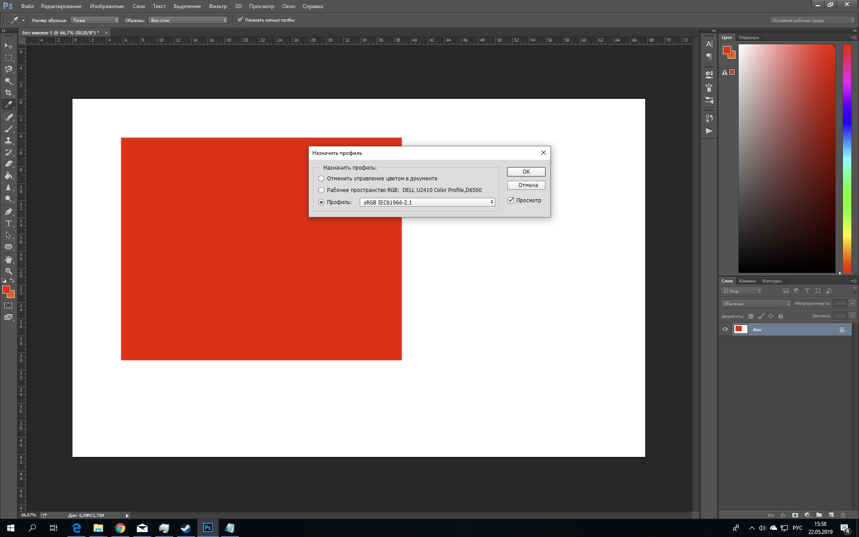This screenshot has width=859, height=537.
Task: Select the Magic Wand tool
Action: (x=9, y=81)
